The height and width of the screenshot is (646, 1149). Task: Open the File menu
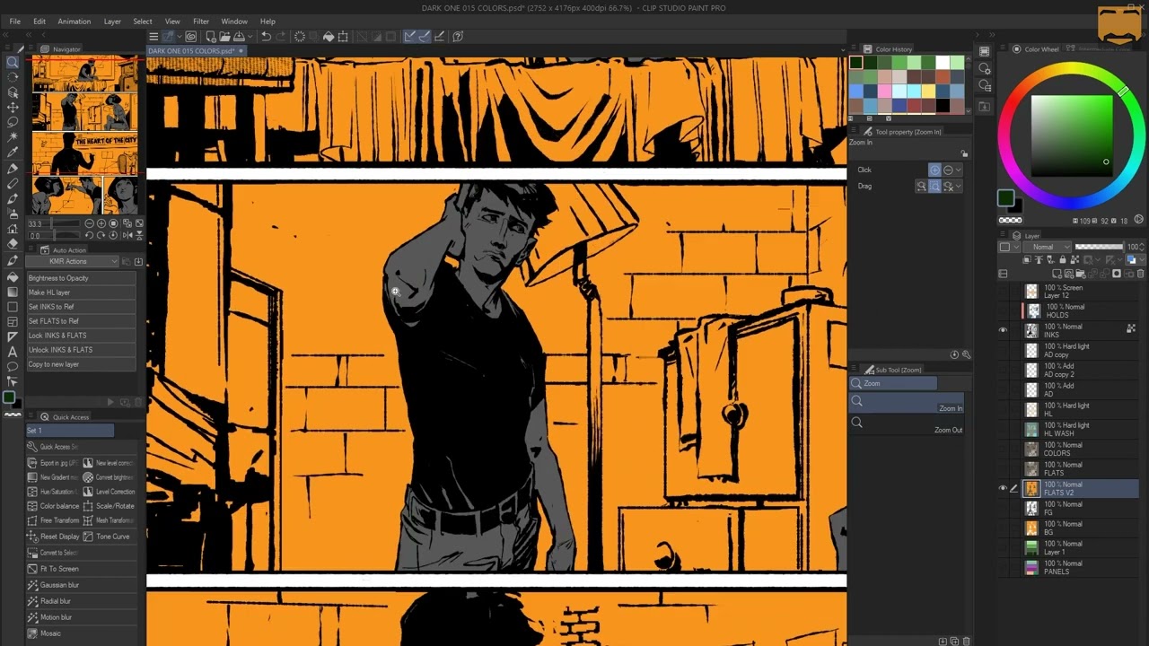click(x=15, y=22)
